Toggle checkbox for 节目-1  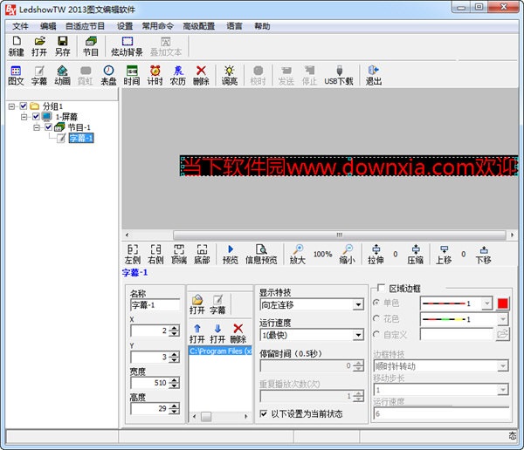[x=48, y=127]
